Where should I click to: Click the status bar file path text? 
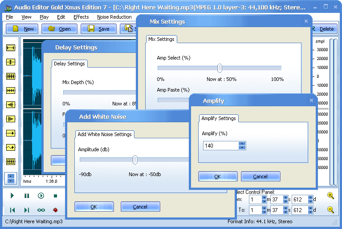[34, 221]
